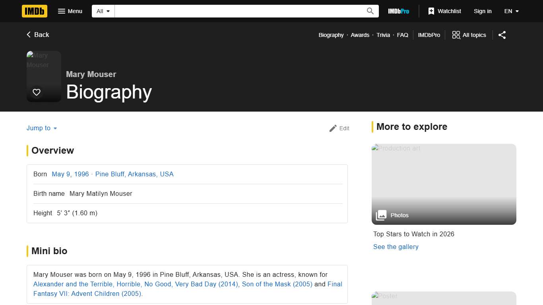
Task: Expand the Jump to dropdown
Action: tap(42, 128)
